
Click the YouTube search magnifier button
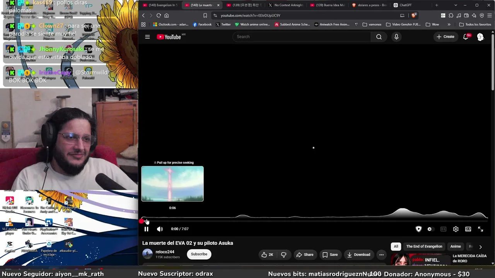click(x=379, y=37)
